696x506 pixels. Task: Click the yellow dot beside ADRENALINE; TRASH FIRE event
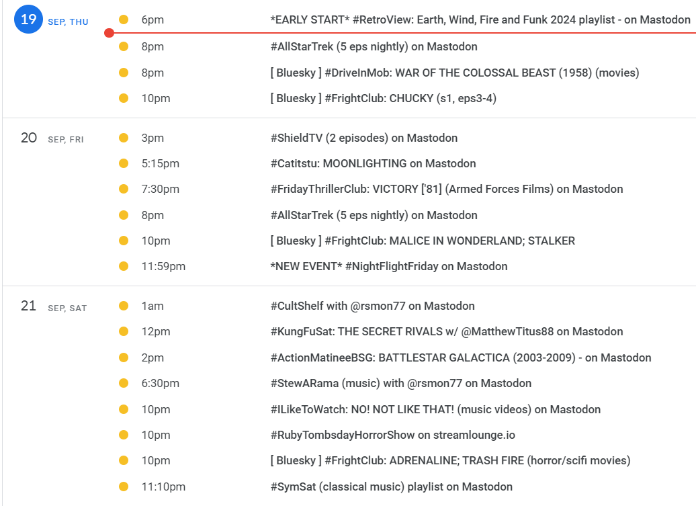tap(124, 461)
